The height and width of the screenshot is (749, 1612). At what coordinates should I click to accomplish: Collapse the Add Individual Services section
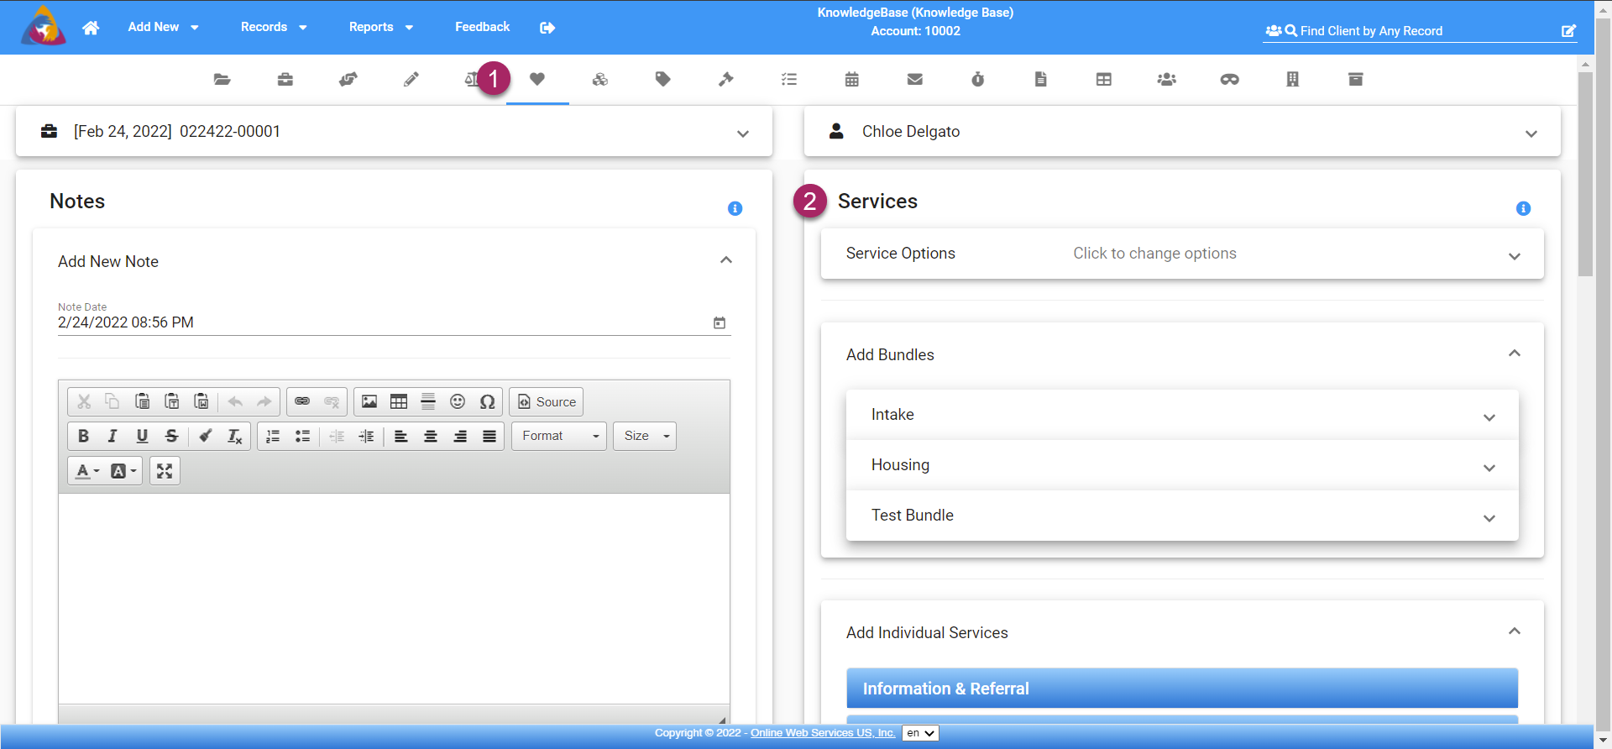tap(1515, 631)
